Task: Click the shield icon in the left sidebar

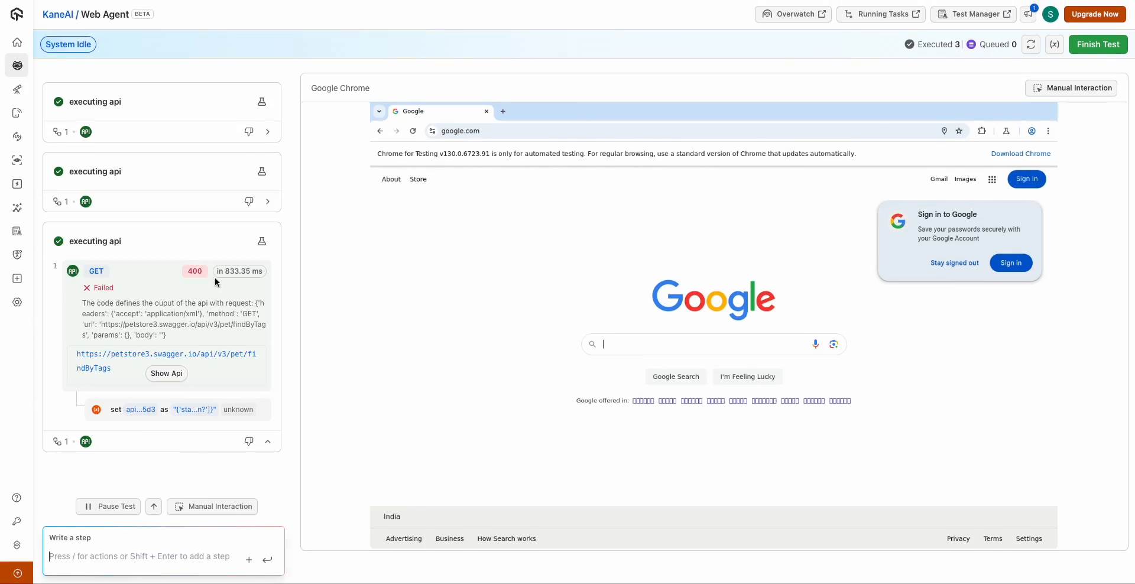Action: coord(17,255)
